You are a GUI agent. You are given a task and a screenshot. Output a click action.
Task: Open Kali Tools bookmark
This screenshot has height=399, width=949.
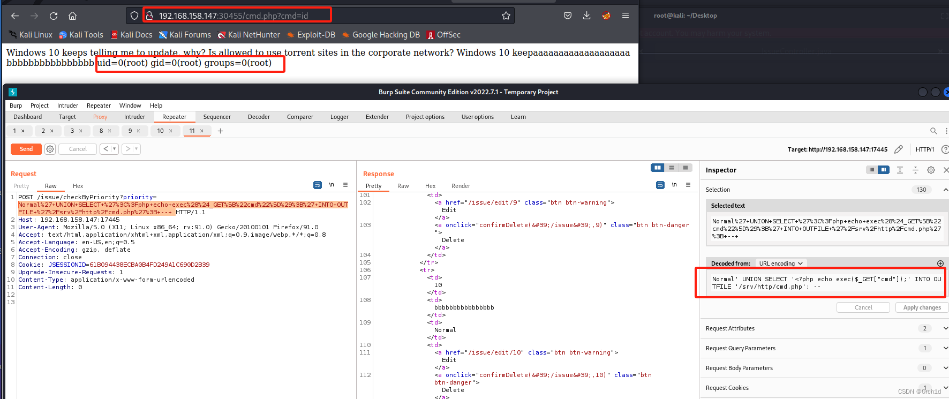point(81,35)
